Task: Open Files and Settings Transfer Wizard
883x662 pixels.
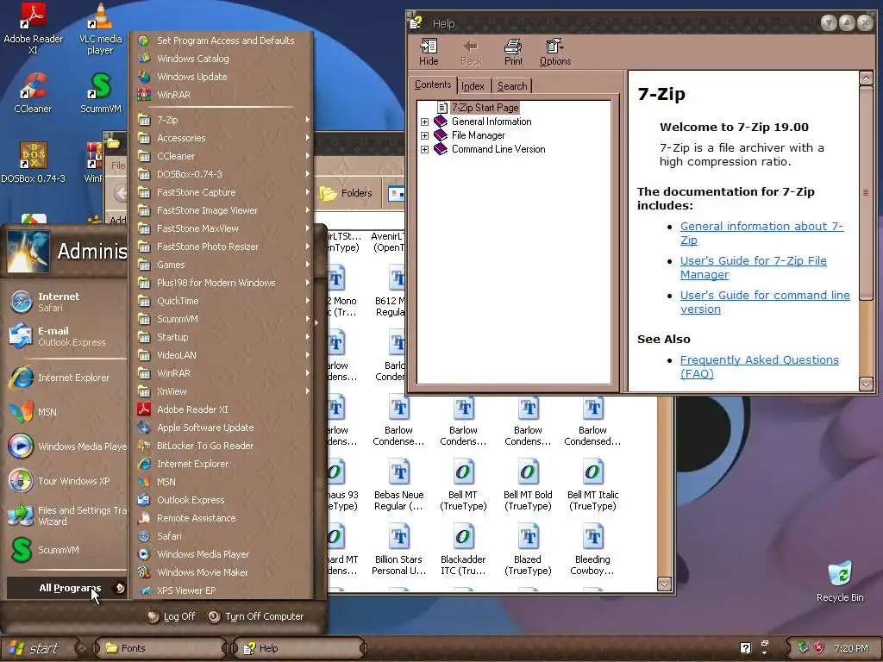Action: [x=65, y=515]
